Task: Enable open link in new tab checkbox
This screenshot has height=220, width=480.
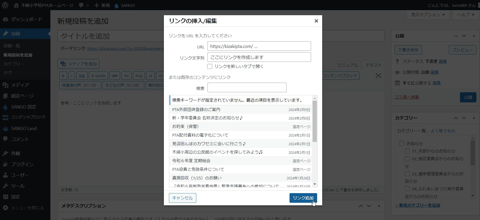Action: (210, 66)
